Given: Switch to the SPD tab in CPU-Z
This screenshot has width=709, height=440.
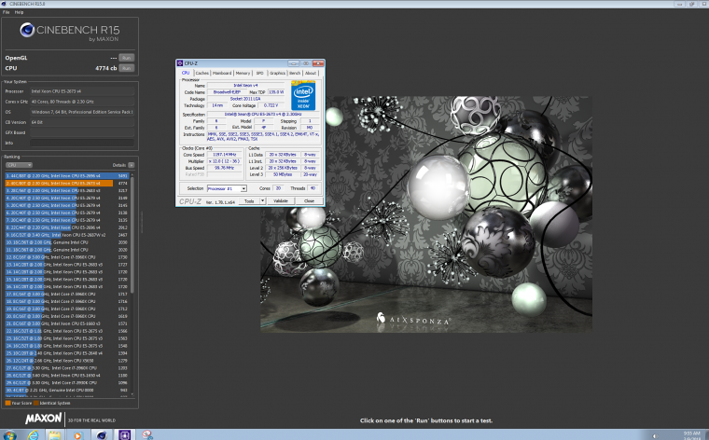Looking at the screenshot, I should [x=259, y=74].
